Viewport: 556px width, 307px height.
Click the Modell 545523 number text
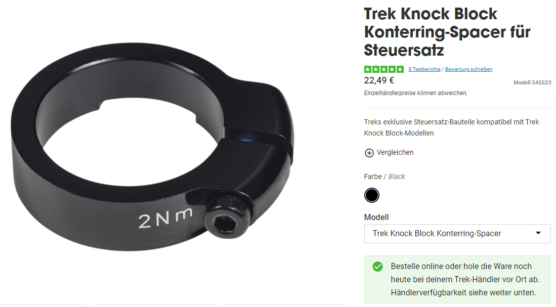532,82
